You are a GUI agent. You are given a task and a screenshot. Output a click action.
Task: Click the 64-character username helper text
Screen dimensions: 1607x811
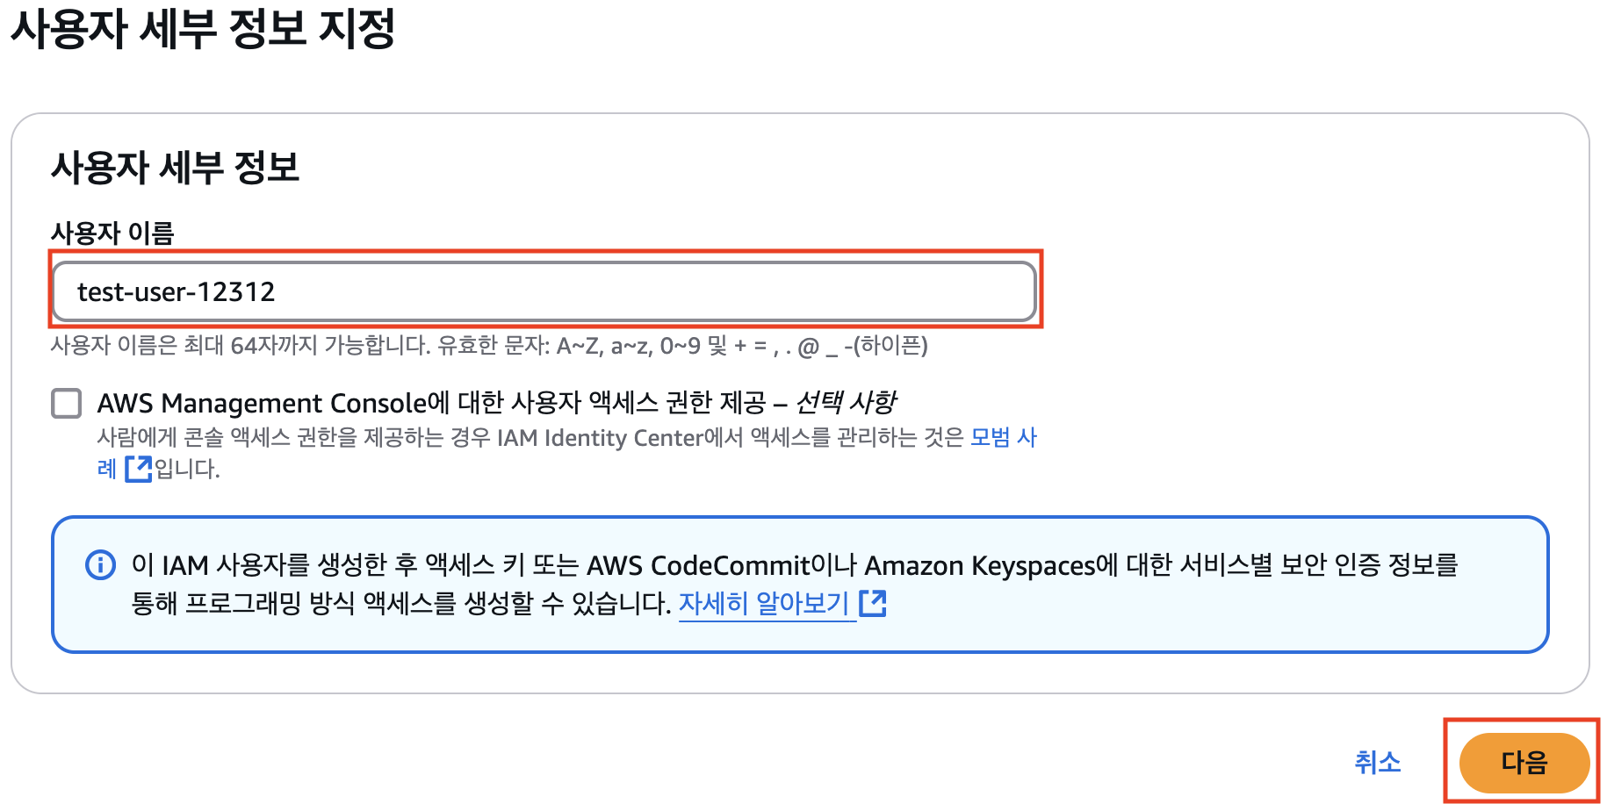[x=488, y=346]
